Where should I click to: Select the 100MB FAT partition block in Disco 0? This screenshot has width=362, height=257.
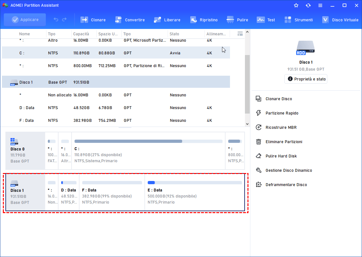[52, 151]
